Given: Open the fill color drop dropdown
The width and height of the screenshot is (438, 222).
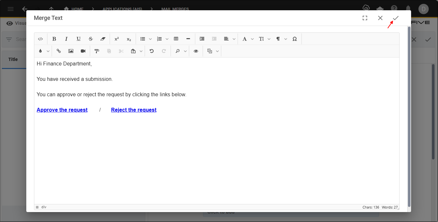Looking at the screenshot, I should tap(48, 51).
